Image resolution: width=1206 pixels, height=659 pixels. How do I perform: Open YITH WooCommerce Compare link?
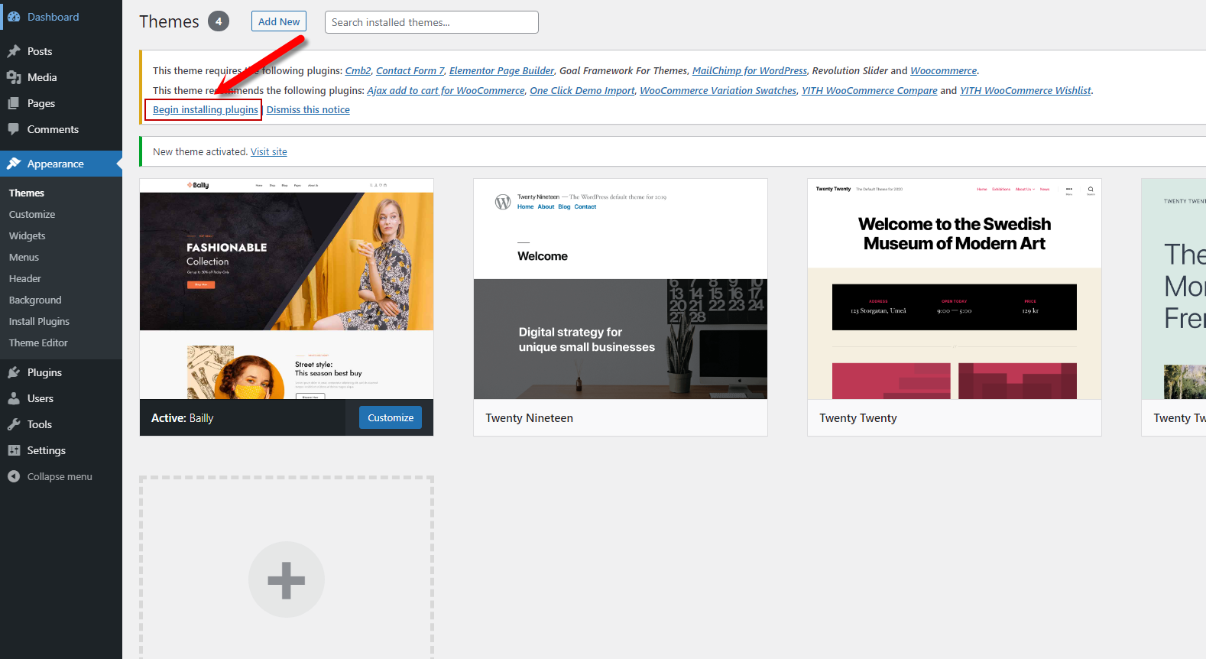point(869,90)
